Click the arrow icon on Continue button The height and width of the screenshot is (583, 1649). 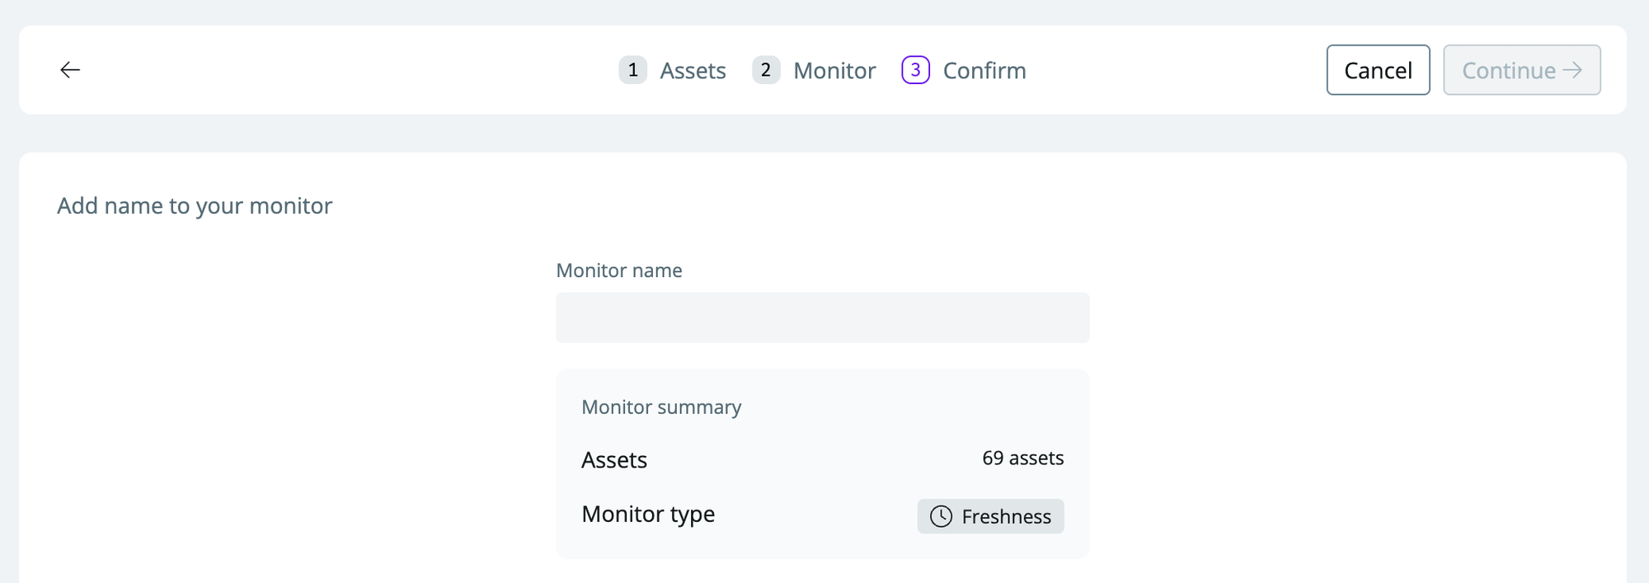[1572, 70]
